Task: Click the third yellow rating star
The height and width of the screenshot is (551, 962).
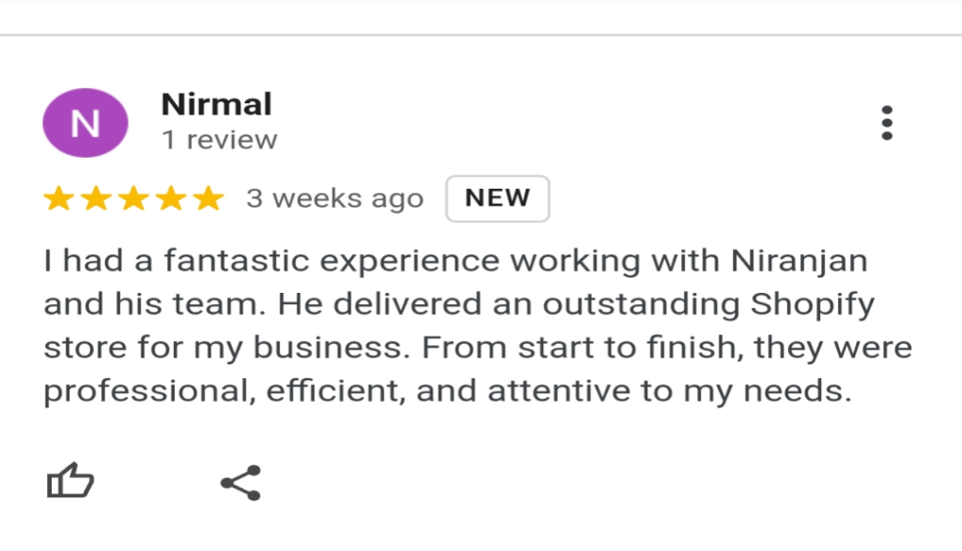Action: click(133, 199)
